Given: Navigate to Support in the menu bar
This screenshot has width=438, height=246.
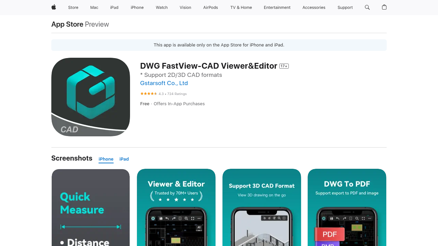Looking at the screenshot, I should [x=345, y=8].
